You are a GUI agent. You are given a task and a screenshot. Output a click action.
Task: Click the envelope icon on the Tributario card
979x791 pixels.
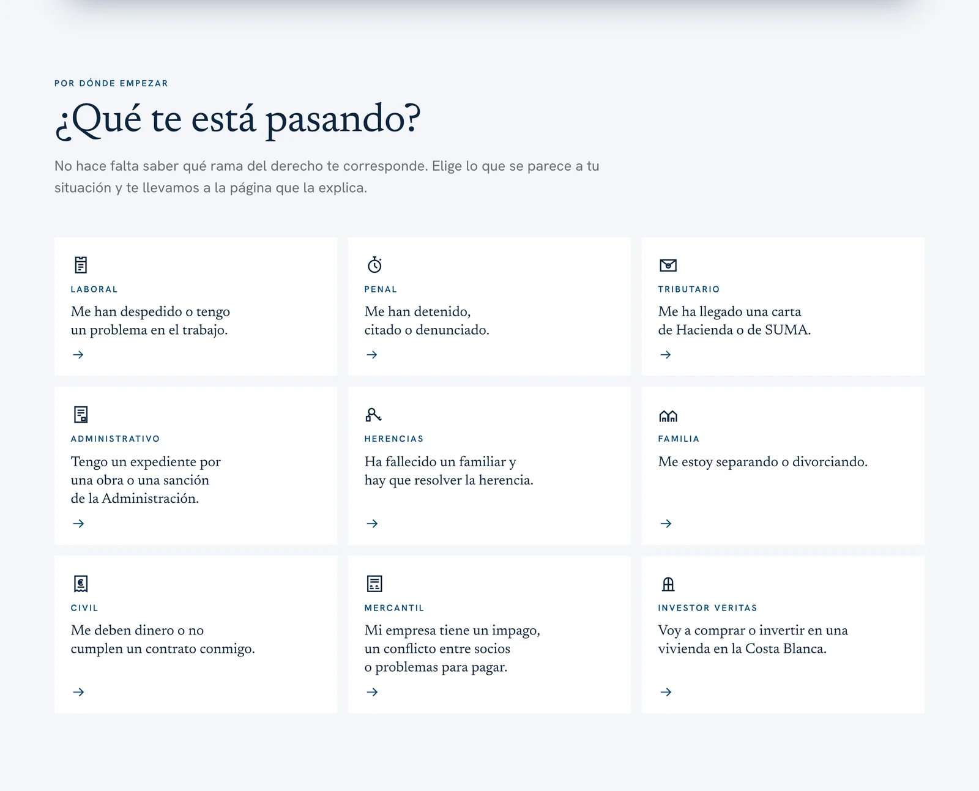(668, 265)
